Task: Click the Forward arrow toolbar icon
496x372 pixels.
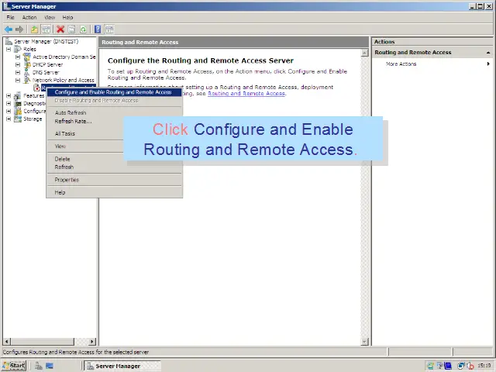Action: coord(19,29)
